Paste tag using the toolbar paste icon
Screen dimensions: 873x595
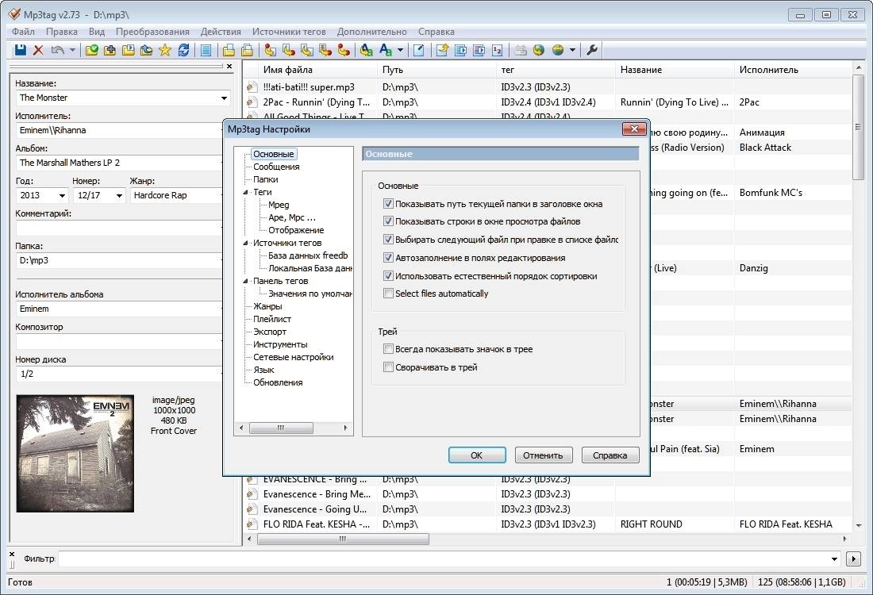[247, 50]
